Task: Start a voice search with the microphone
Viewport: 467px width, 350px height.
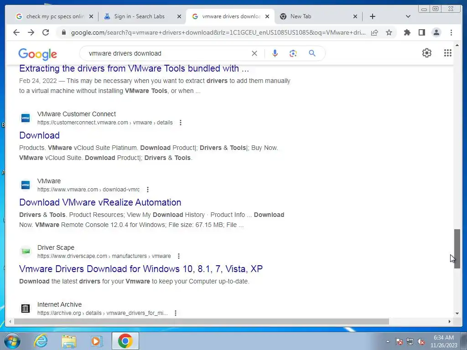Action: tap(275, 53)
